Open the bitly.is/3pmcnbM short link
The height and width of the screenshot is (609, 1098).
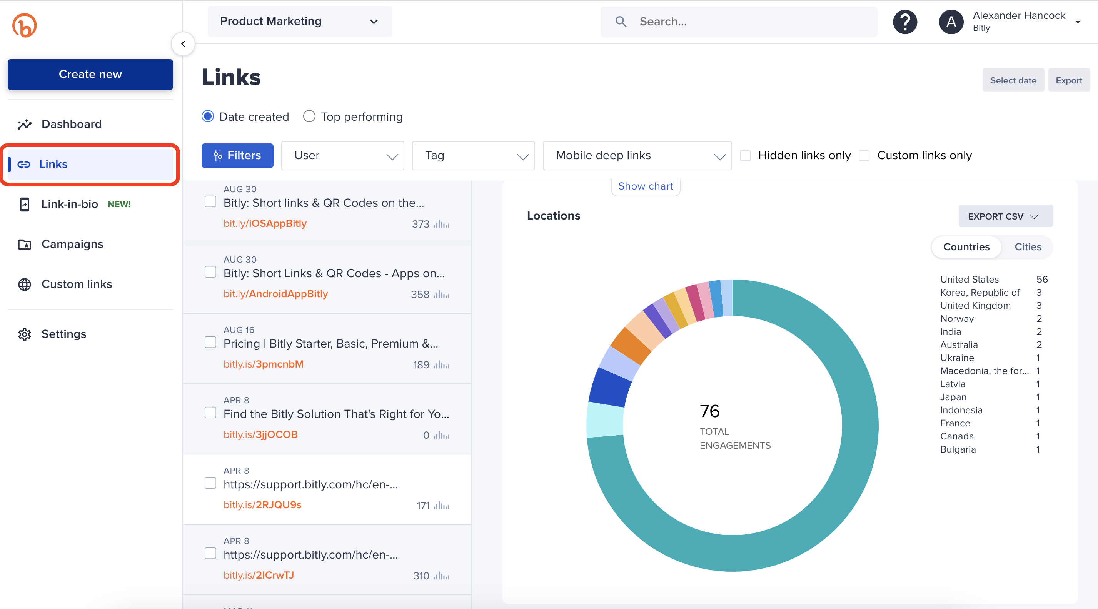point(264,364)
